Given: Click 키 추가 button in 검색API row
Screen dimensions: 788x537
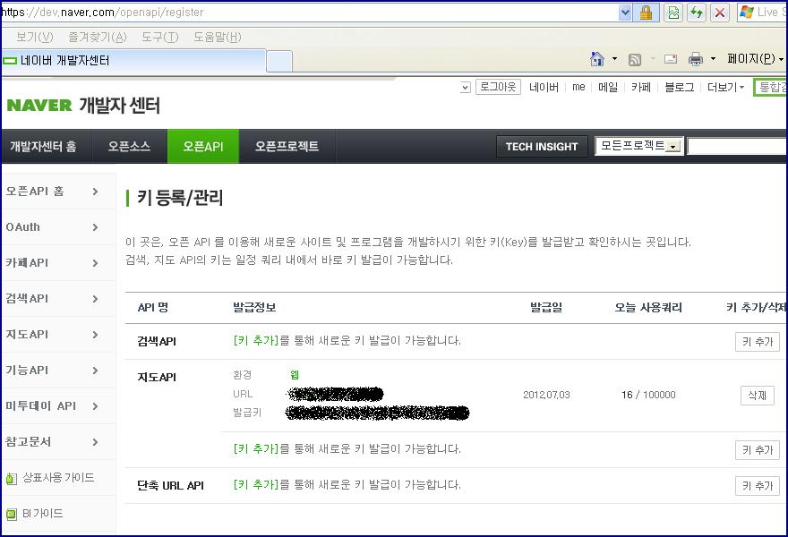Looking at the screenshot, I should [x=757, y=342].
